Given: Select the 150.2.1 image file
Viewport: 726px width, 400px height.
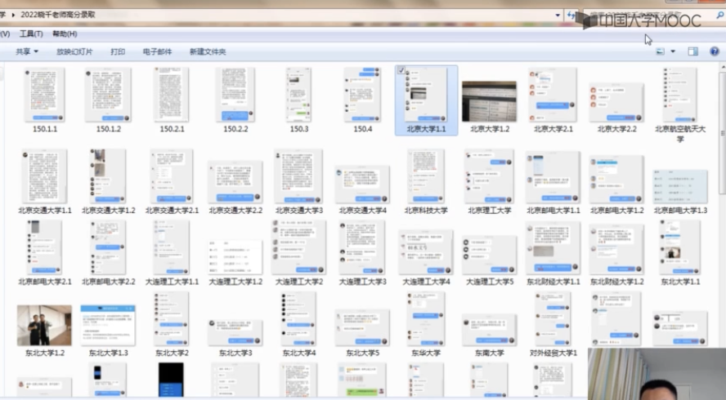Looking at the screenshot, I should point(172,95).
